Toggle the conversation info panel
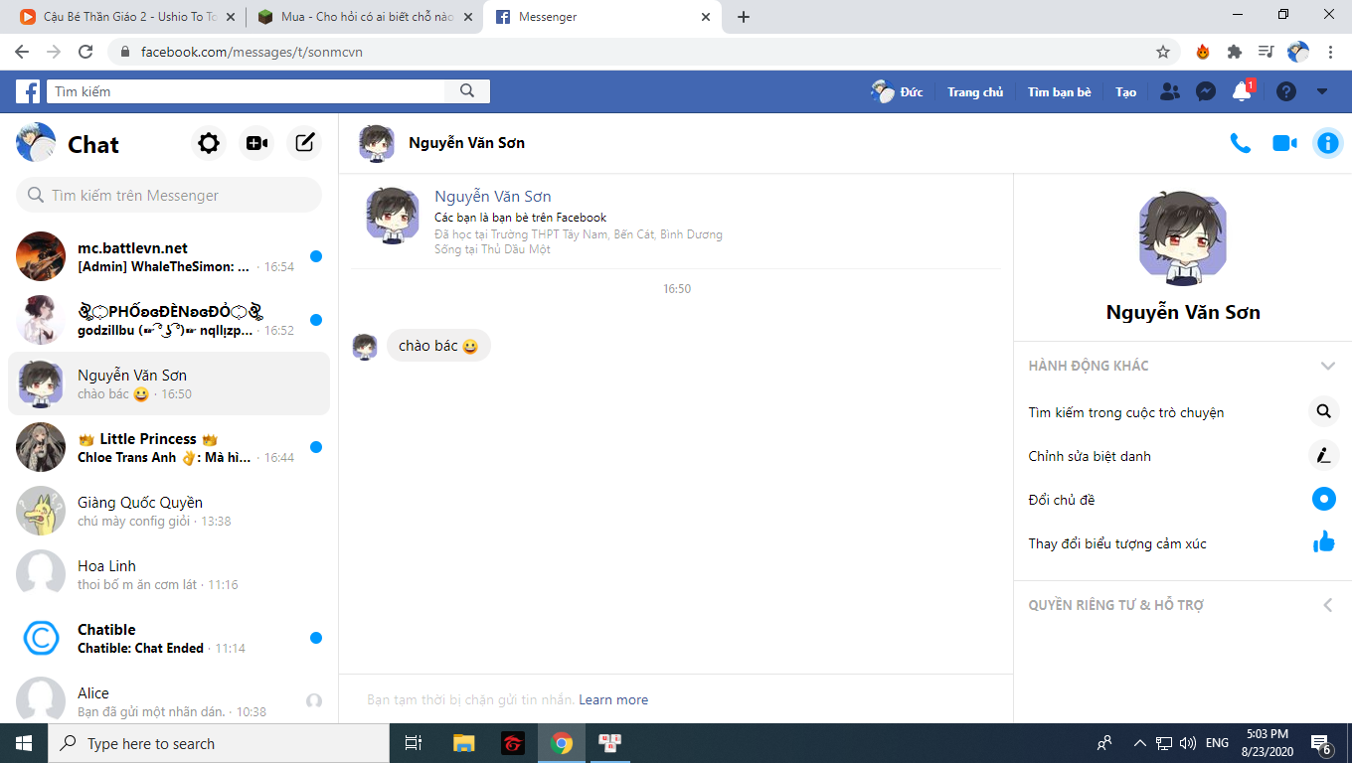1352x763 pixels. [x=1327, y=144]
